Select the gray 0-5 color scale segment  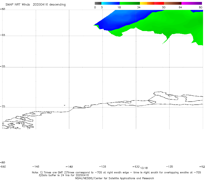(x=98, y=3)
